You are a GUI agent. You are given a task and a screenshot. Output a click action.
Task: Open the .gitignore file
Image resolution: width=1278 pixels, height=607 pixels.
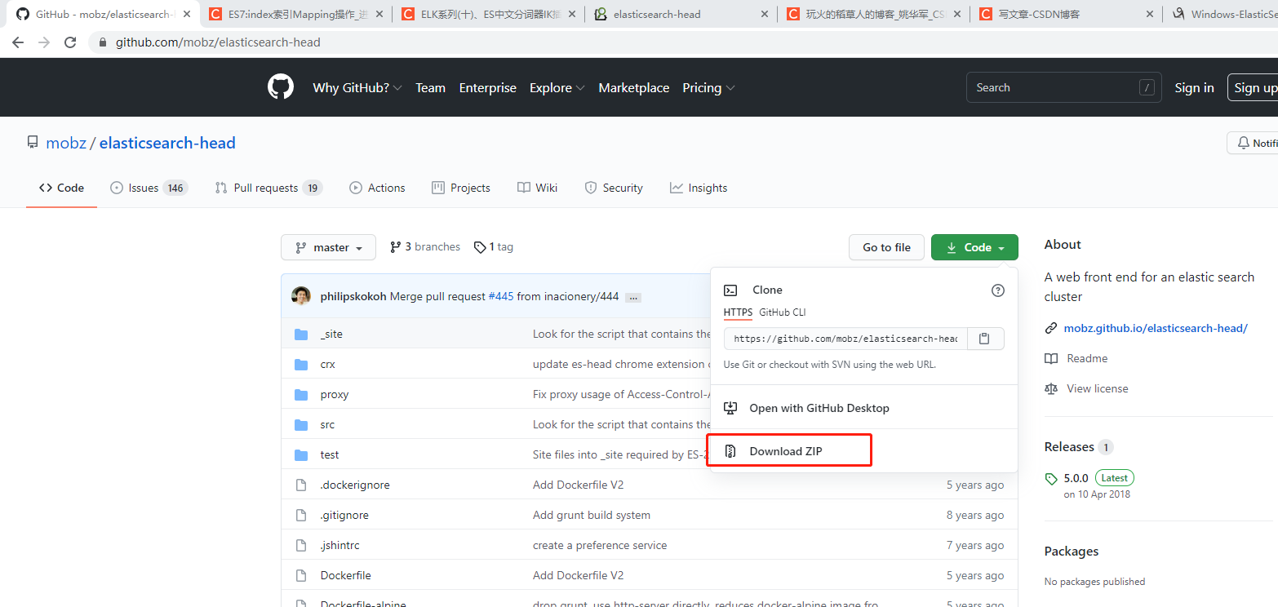tap(344, 515)
